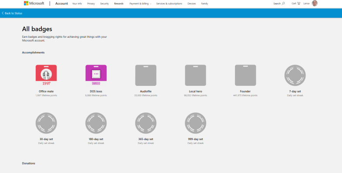
Task: Expand the Payment & billing dropdown
Action: (140, 4)
